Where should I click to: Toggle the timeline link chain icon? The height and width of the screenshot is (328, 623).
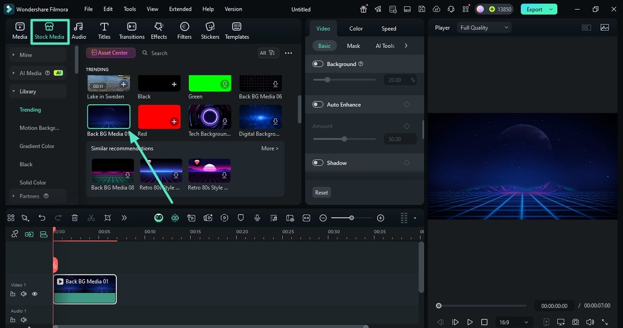click(x=15, y=234)
